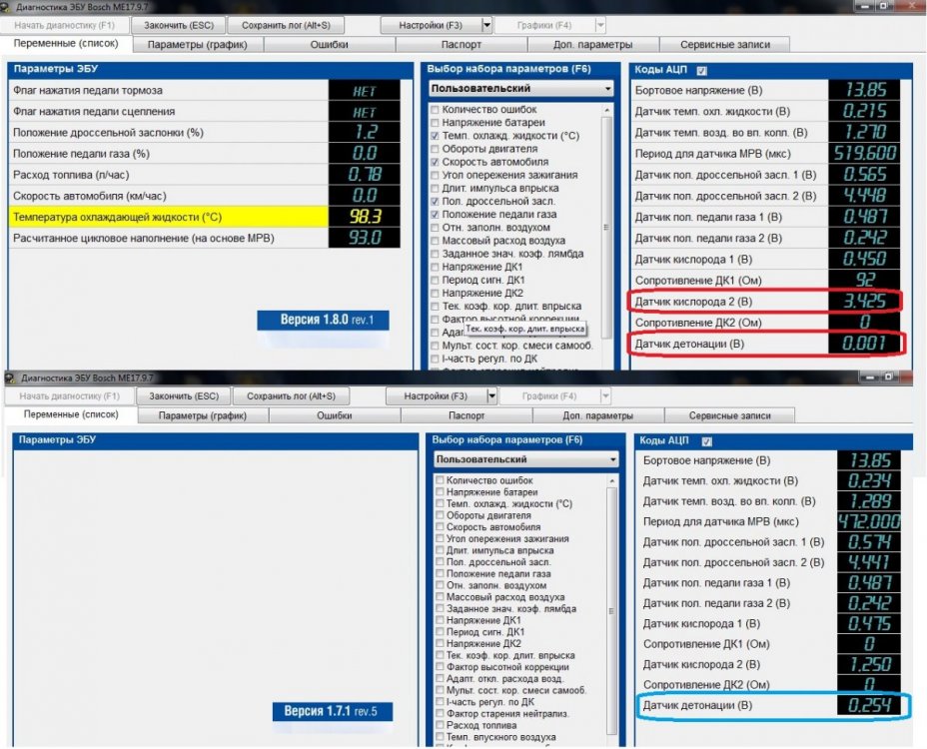Viewport: 927px width, 749px height.
Task: Click Сохранить лог (Alt+S) in top window
Action: (286, 25)
